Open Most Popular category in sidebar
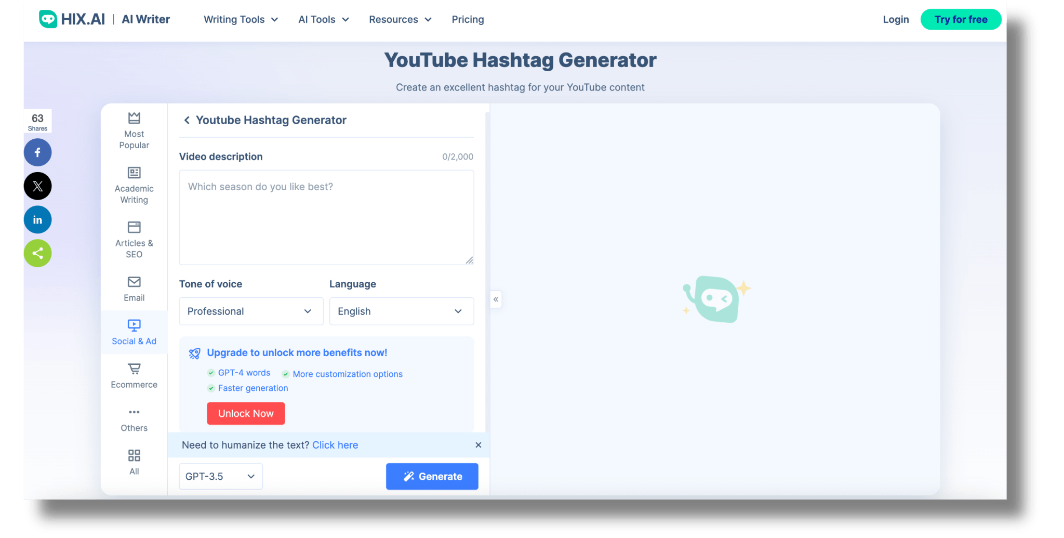Screen dimensions: 1064x538 click(134, 131)
